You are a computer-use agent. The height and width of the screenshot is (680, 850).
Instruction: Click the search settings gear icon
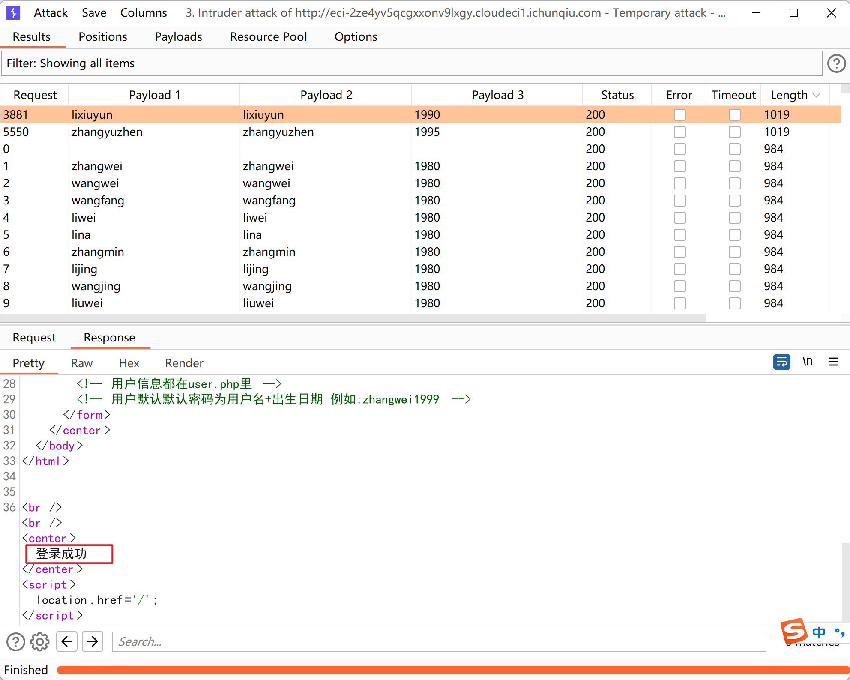[x=40, y=641]
